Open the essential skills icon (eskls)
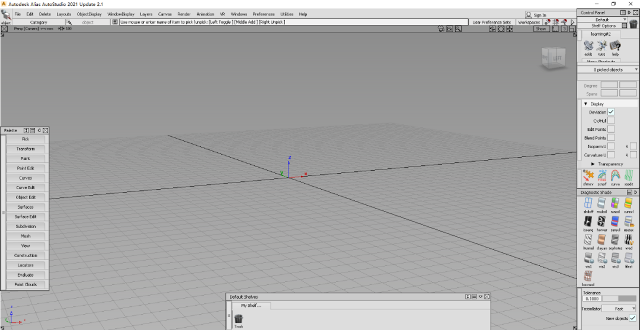 click(x=588, y=47)
